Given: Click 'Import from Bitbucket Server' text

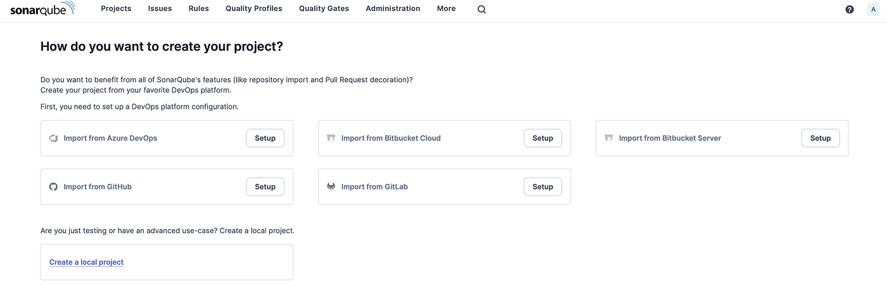Looking at the screenshot, I should 670,138.
